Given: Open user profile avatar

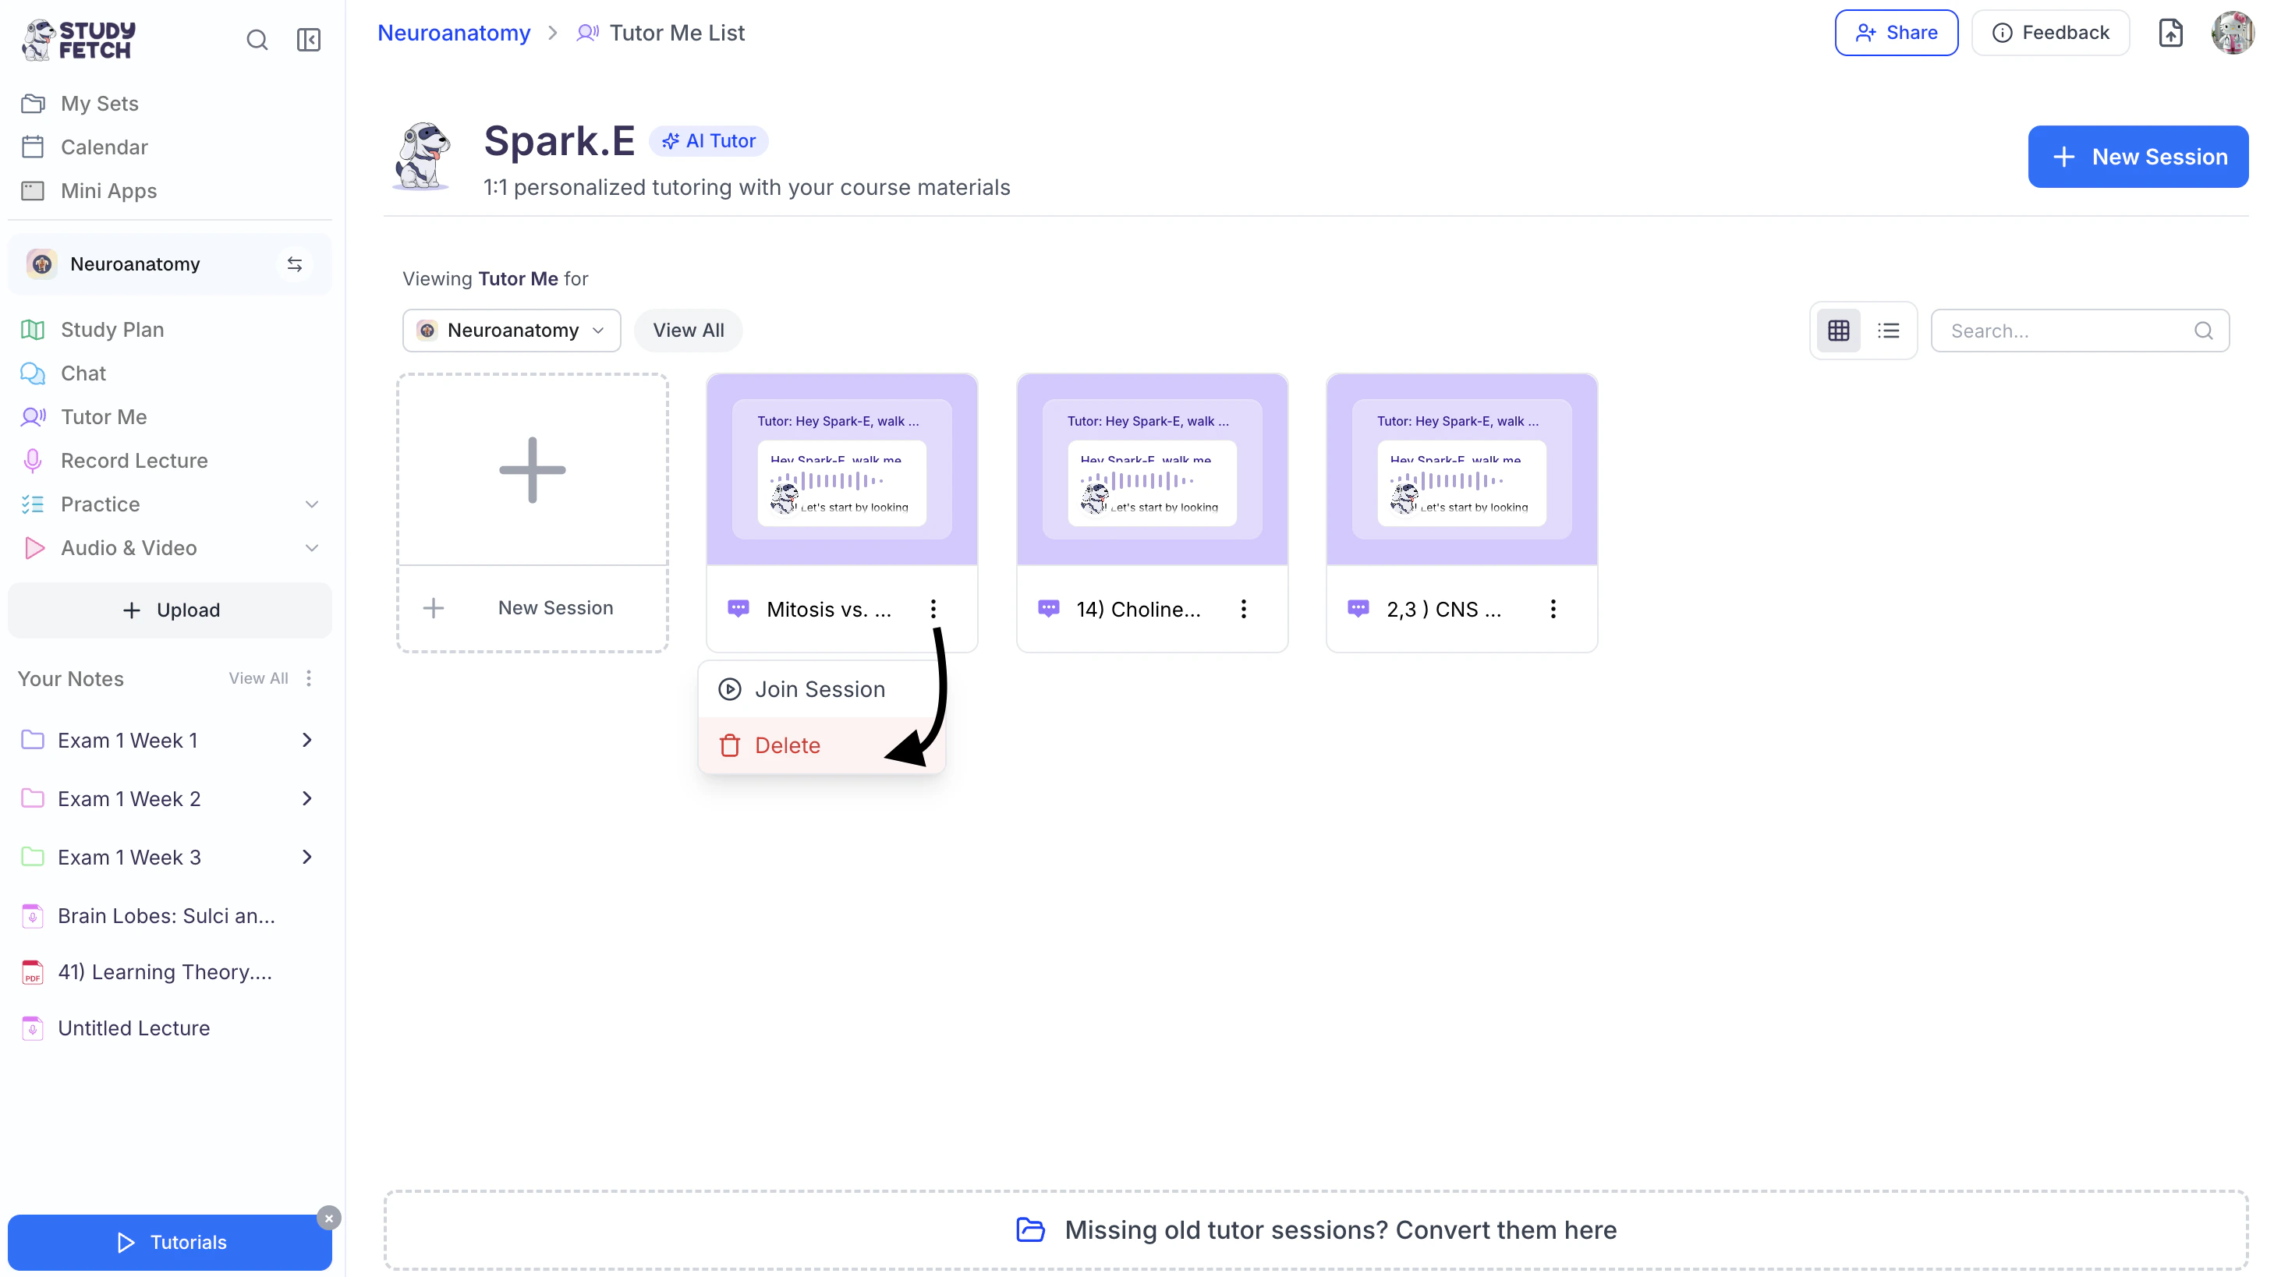Looking at the screenshot, I should pos(2232,33).
